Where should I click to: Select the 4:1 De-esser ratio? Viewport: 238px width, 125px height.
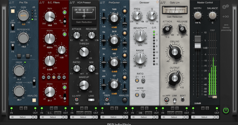click(143, 80)
